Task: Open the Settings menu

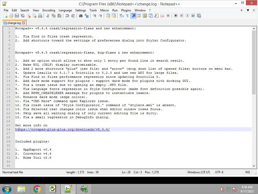Action: tap(81, 10)
